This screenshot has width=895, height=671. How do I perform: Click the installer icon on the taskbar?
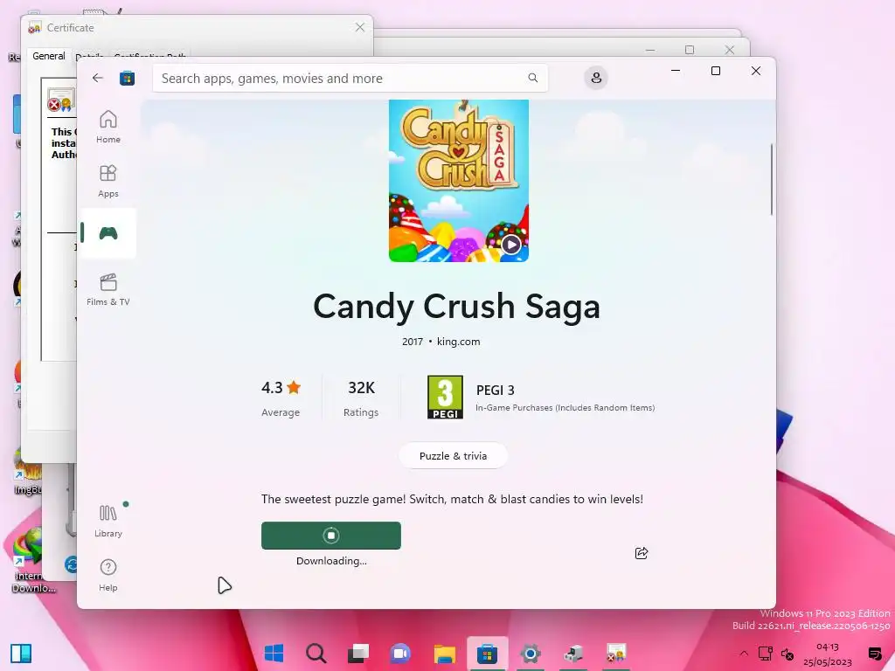pyautogui.click(x=573, y=653)
